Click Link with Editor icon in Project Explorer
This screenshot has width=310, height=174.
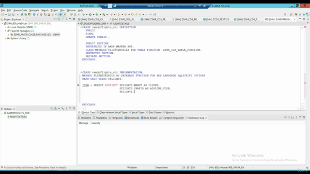pyautogui.click(x=59, y=19)
